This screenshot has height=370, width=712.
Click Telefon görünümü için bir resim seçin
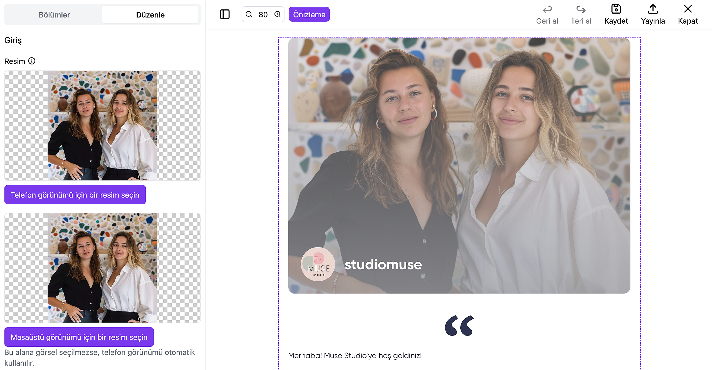point(75,195)
